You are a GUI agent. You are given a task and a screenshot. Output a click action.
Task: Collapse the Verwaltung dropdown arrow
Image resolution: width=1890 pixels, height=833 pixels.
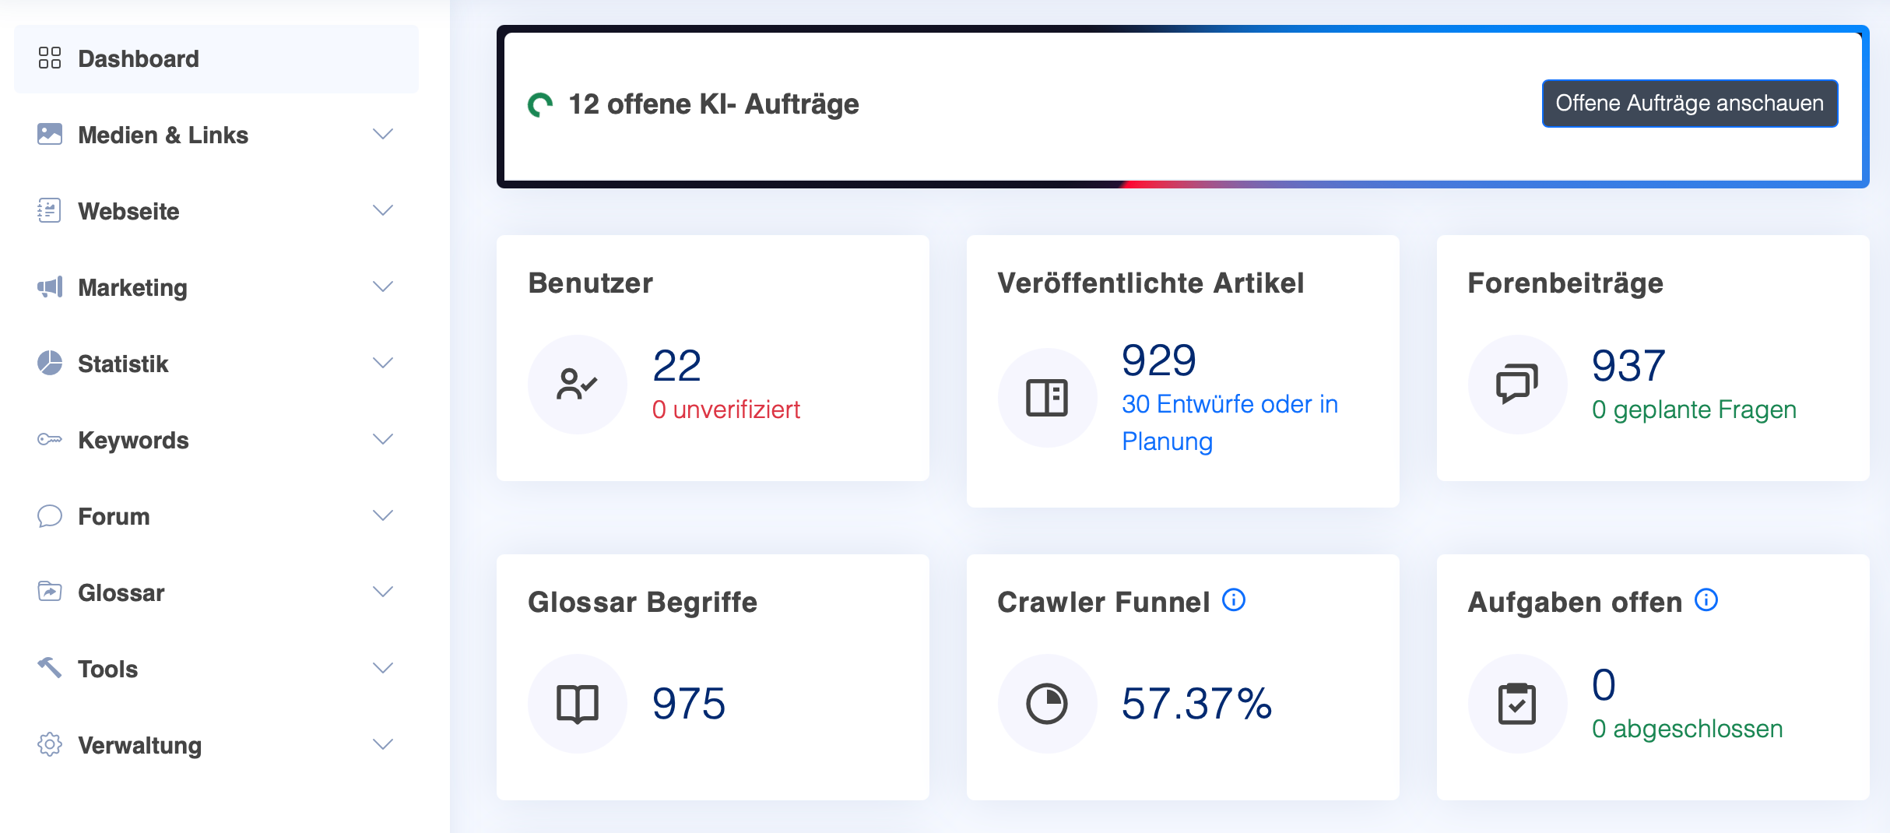pos(382,744)
